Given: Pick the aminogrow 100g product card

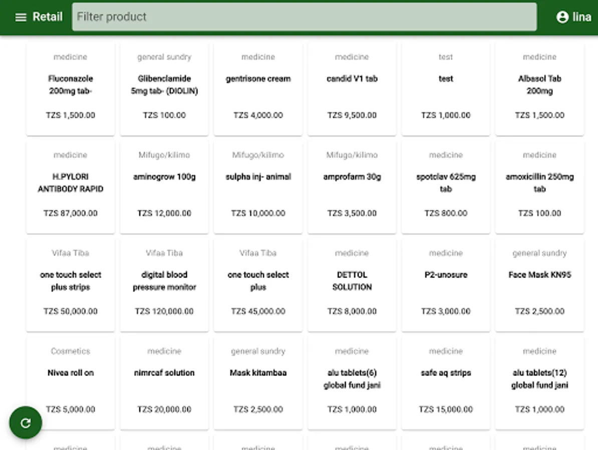Looking at the screenshot, I should coord(164,187).
